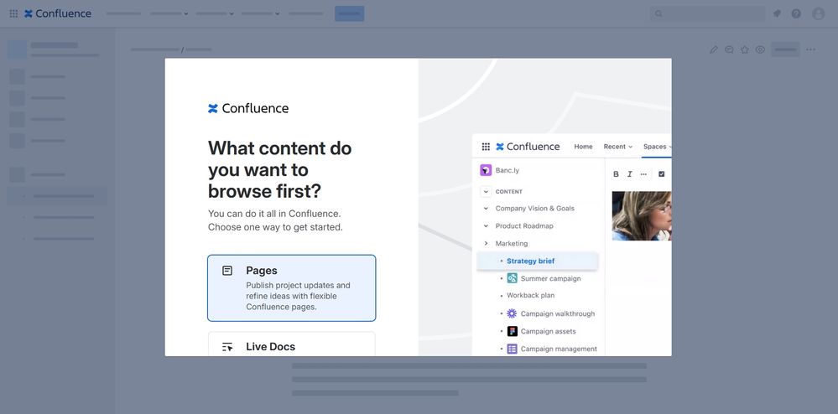The image size is (838, 414).
Task: Collapse the CONTENT section chevron
Action: [486, 191]
